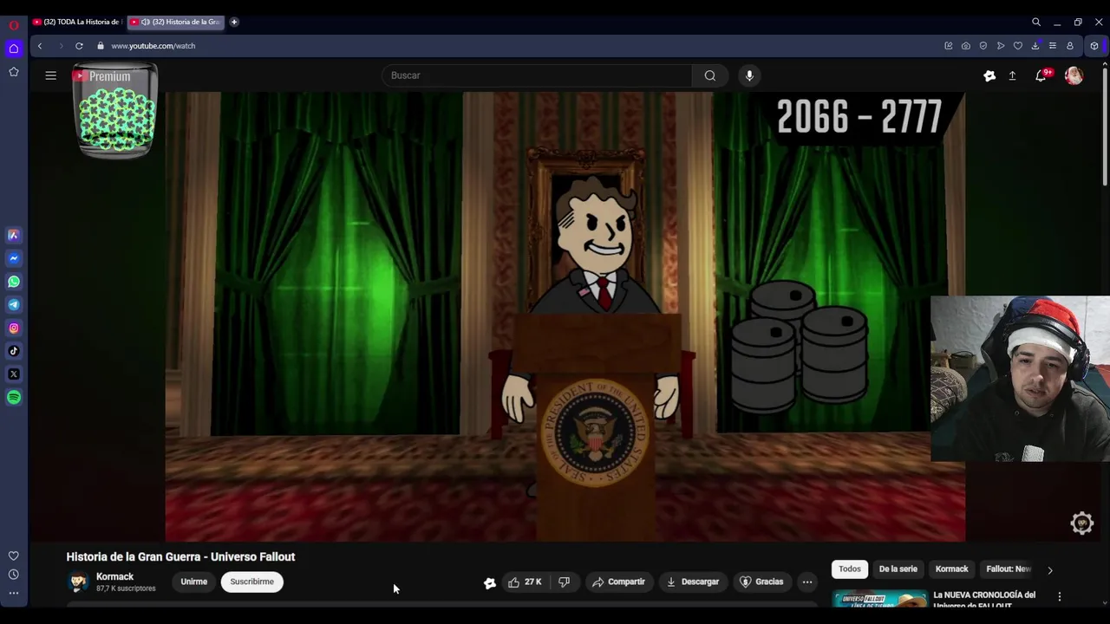1110x624 pixels.
Task: Start voice search with microphone
Action: click(750, 75)
